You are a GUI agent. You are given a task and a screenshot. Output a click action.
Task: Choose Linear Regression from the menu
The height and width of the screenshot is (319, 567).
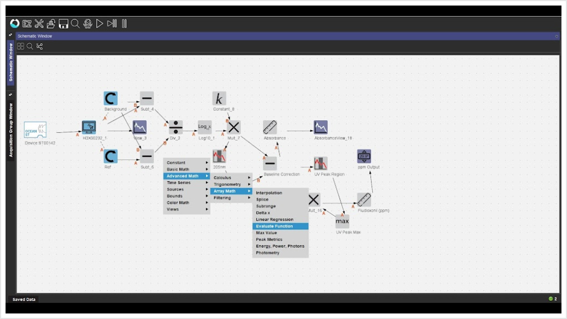tap(280, 219)
